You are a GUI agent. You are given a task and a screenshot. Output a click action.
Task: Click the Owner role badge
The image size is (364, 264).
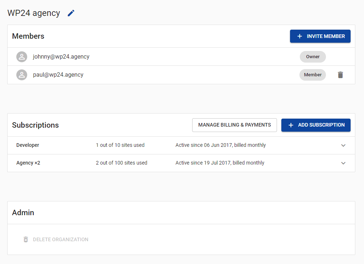pyautogui.click(x=313, y=57)
